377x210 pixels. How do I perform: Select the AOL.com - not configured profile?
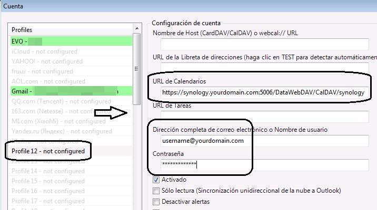(x=71, y=81)
